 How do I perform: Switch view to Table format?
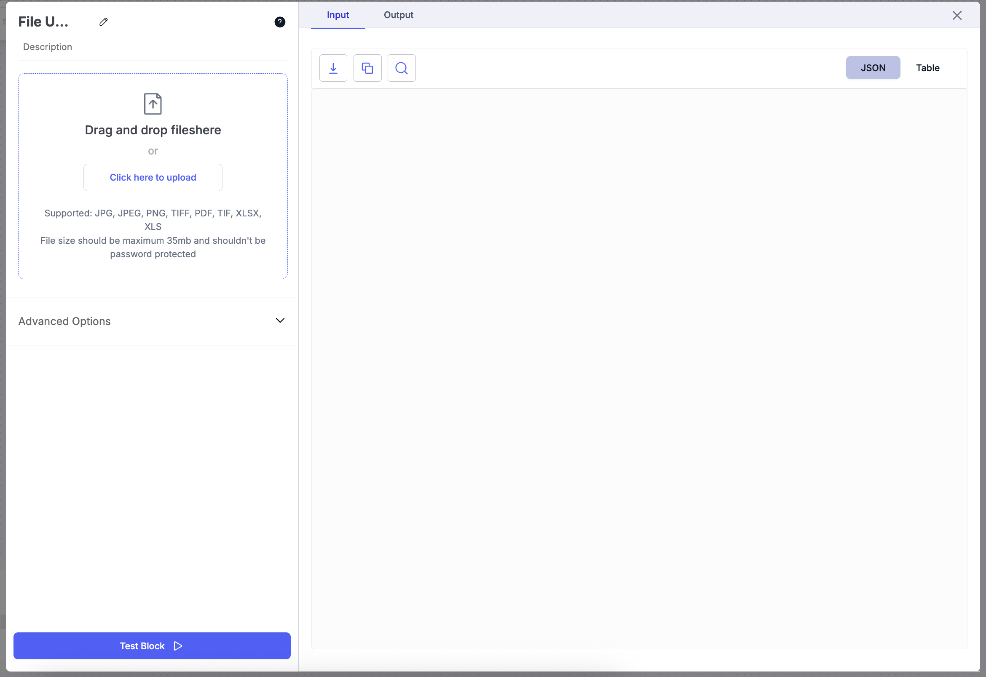[927, 68]
